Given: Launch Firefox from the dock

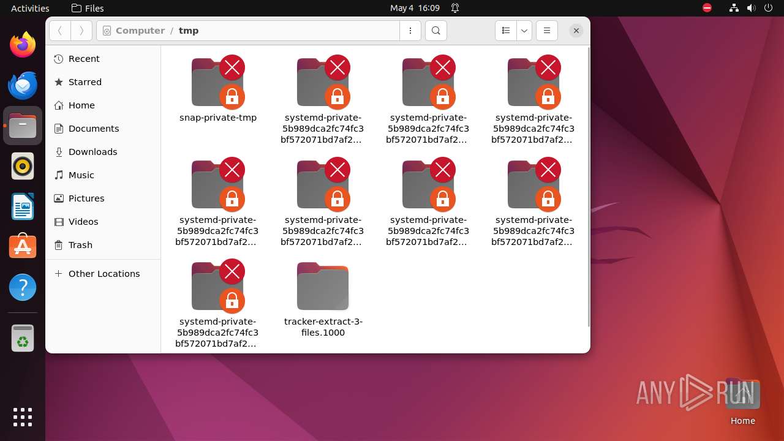Looking at the screenshot, I should click(23, 44).
